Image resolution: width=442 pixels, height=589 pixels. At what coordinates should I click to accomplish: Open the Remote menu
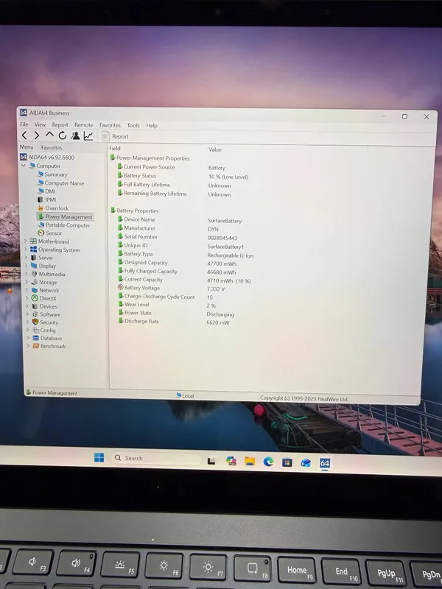click(83, 124)
